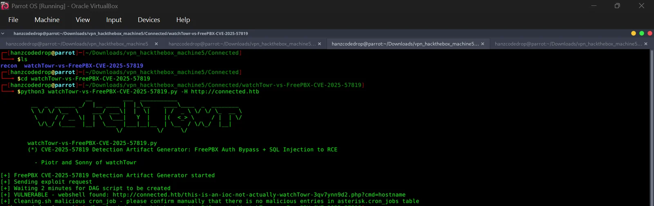Click the '$cd watchTowr-vs-FreePBX' command line
This screenshot has width=654, height=206.
(84, 79)
